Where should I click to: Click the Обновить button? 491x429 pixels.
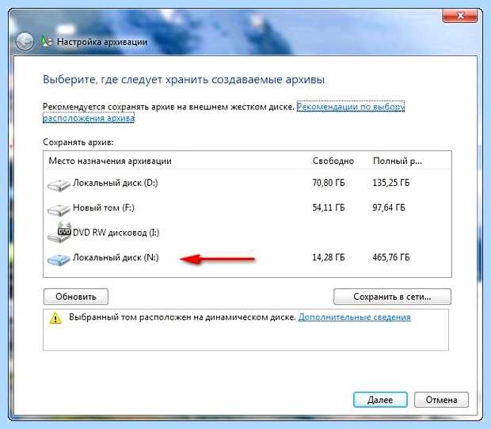(76, 296)
